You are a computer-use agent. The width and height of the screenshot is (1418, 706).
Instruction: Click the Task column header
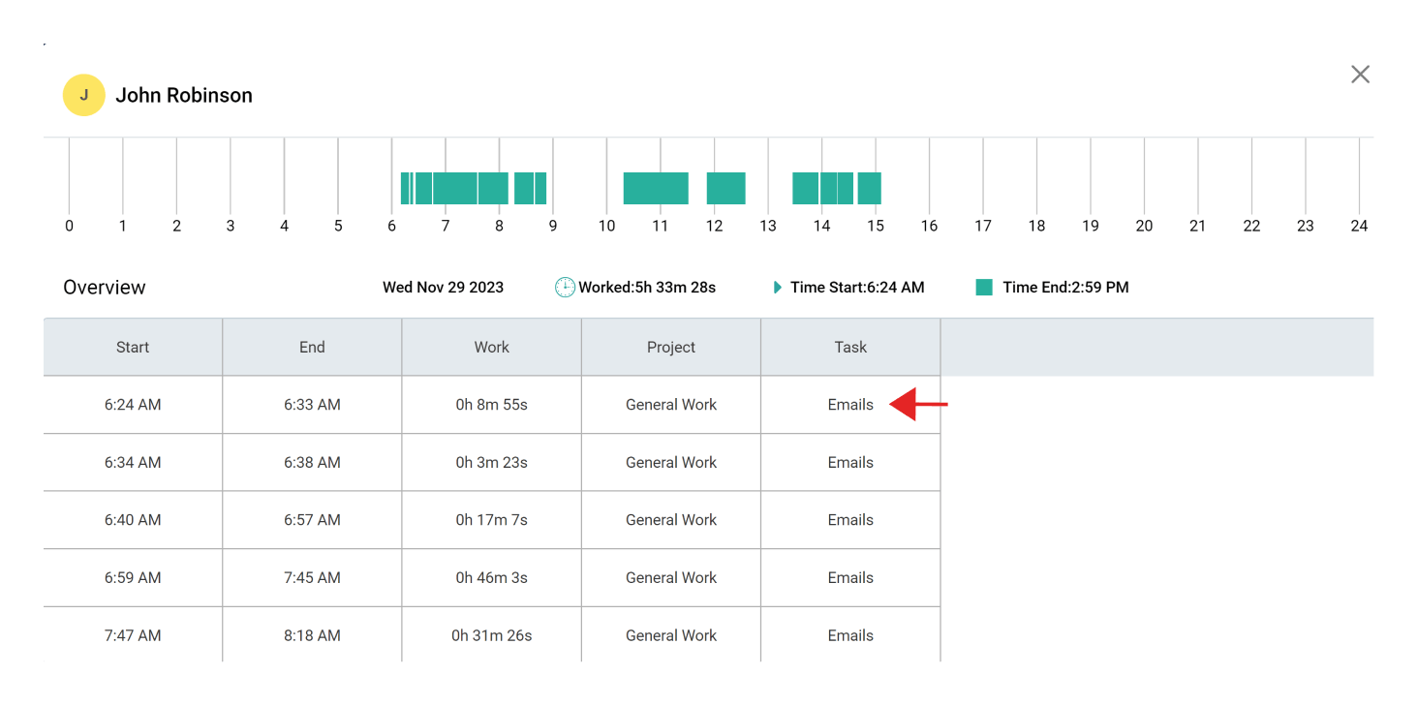click(x=849, y=346)
